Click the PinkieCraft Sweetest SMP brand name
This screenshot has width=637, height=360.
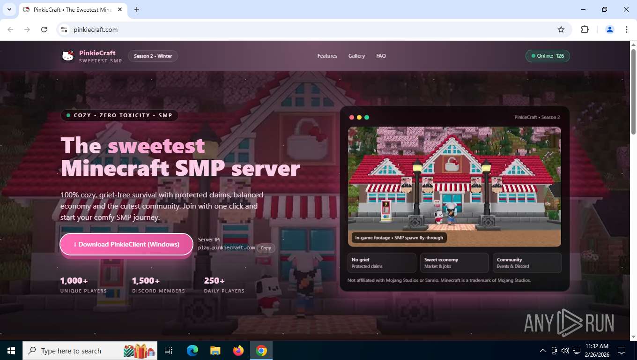(100, 56)
